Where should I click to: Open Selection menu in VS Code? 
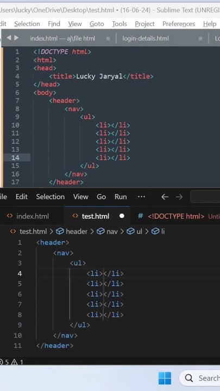50,197
